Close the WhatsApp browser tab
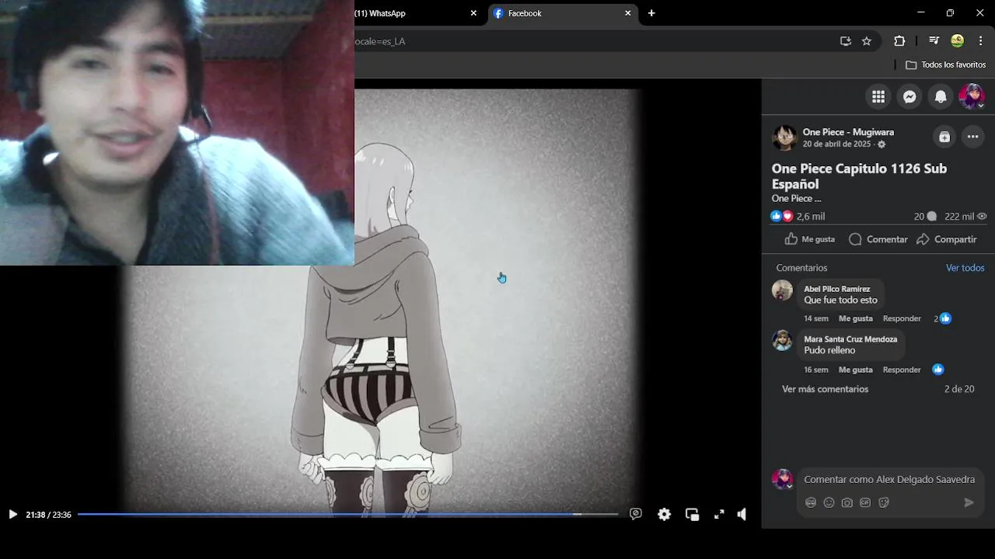The width and height of the screenshot is (995, 559). pos(473,13)
